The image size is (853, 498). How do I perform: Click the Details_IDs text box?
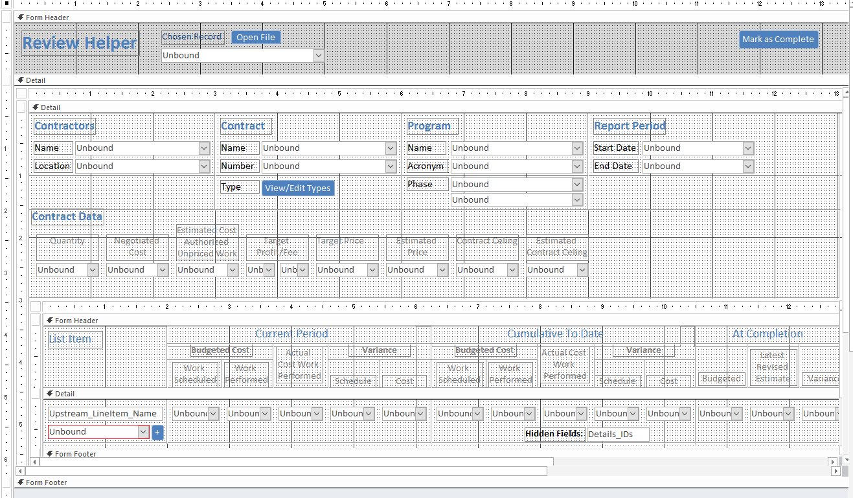pyautogui.click(x=618, y=435)
